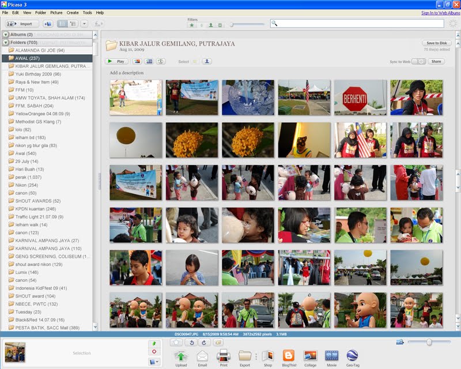Click create movie presentation icon beside Play
Image resolution: width=461 pixels, height=369 pixels.
[x=149, y=62]
